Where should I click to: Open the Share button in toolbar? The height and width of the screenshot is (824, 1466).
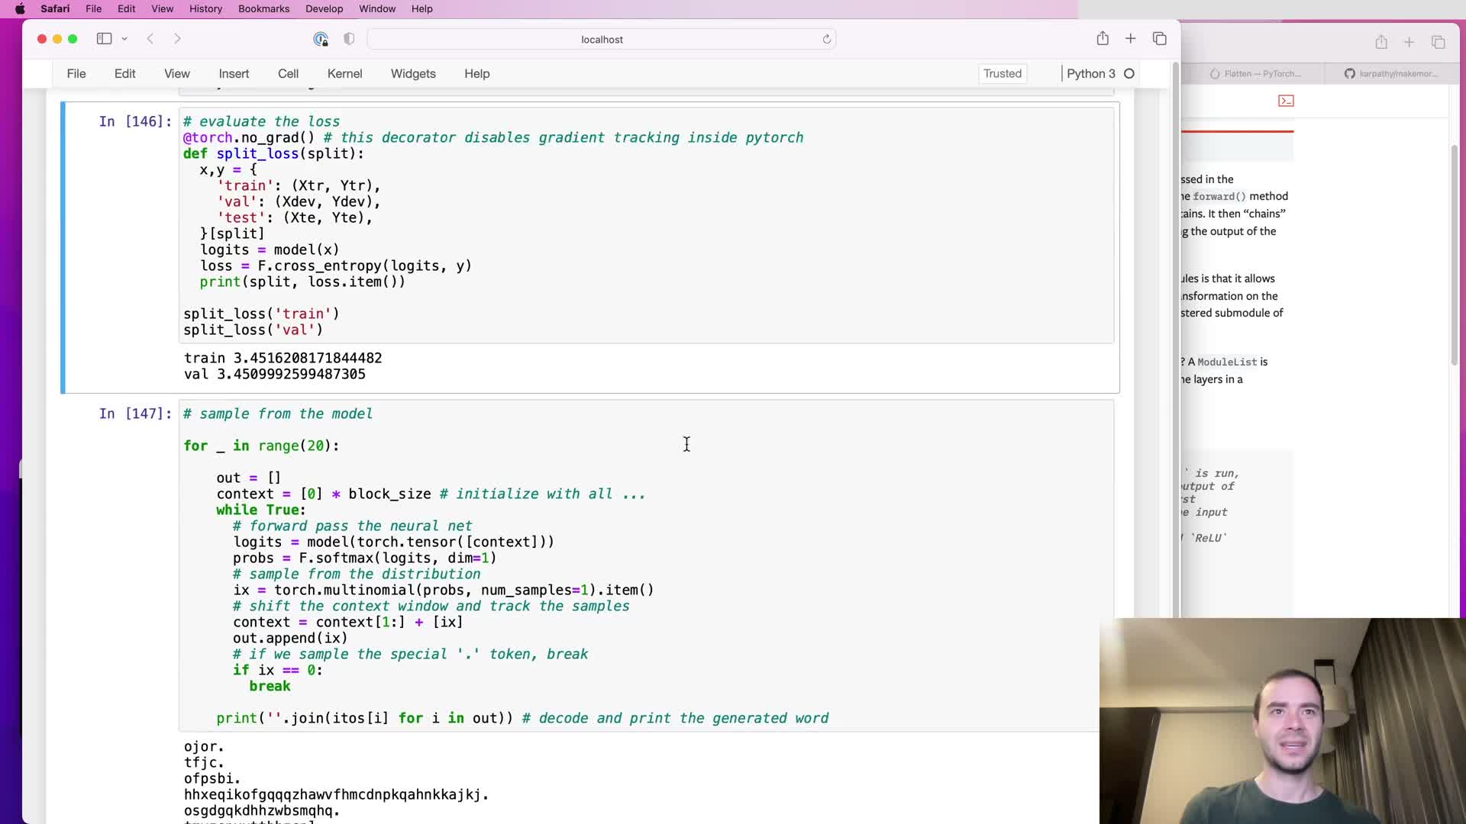click(x=1103, y=39)
